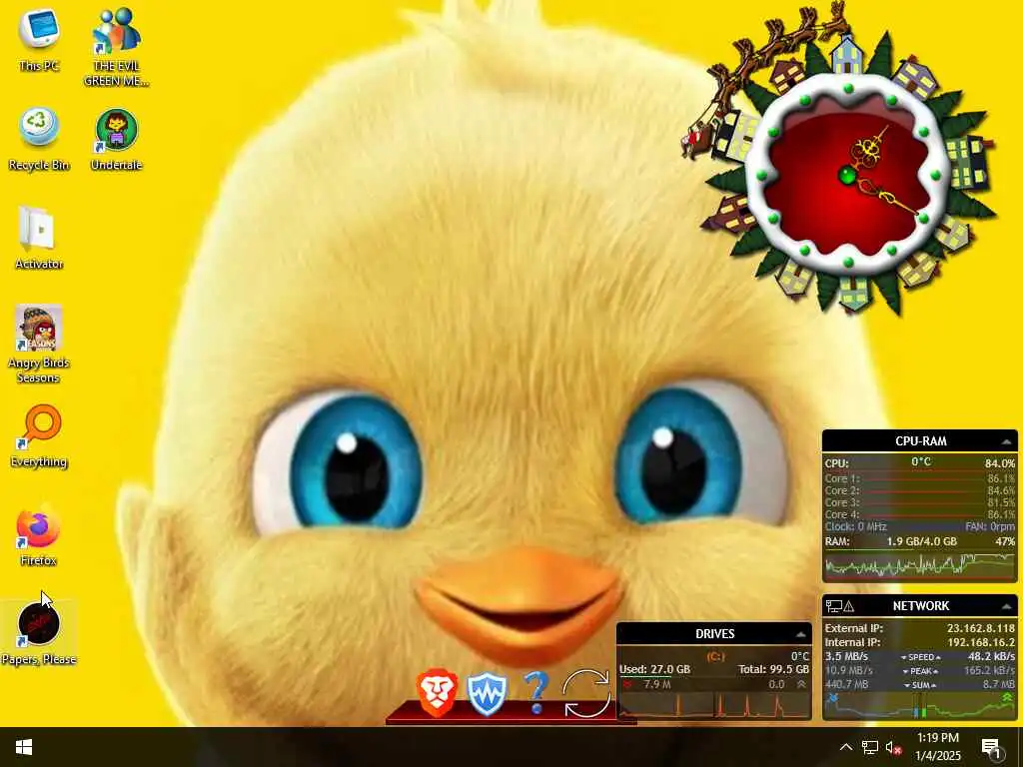This screenshot has height=767, width=1023.
Task: Launch Brave browser from the dock
Action: tap(436, 693)
